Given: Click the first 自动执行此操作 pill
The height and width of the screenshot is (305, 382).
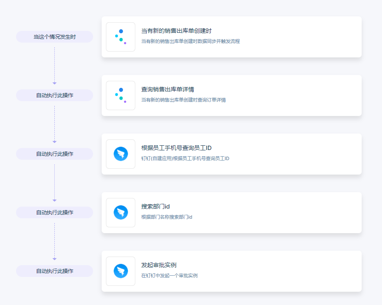Looking at the screenshot, I should point(54,95).
